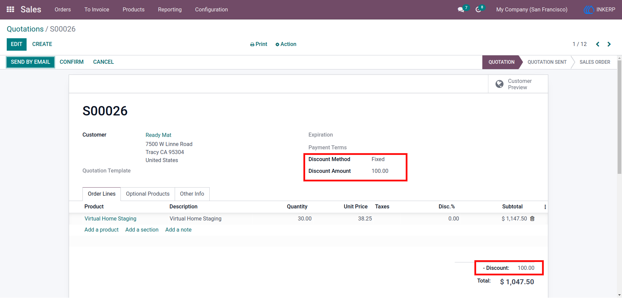This screenshot has width=622, height=298.
Task: Select the QUOTATION SENT status stage
Action: pyautogui.click(x=547, y=62)
